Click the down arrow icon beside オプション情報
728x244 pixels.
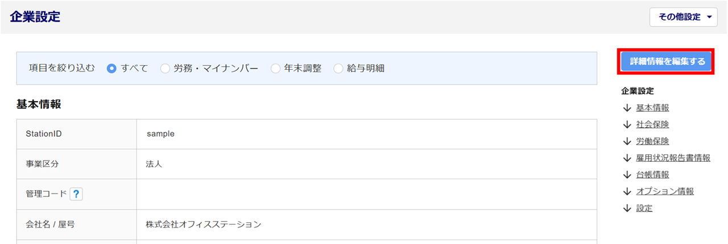627,191
